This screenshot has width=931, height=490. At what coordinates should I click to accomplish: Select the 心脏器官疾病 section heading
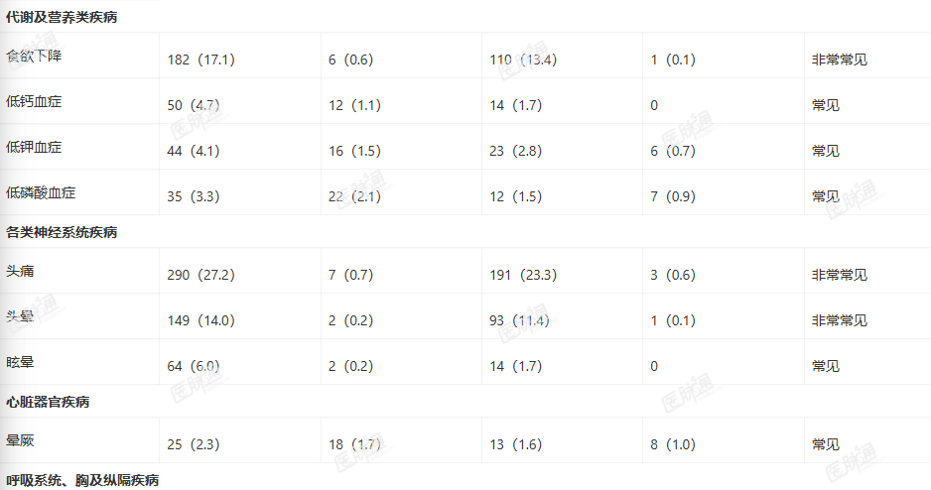[48, 402]
